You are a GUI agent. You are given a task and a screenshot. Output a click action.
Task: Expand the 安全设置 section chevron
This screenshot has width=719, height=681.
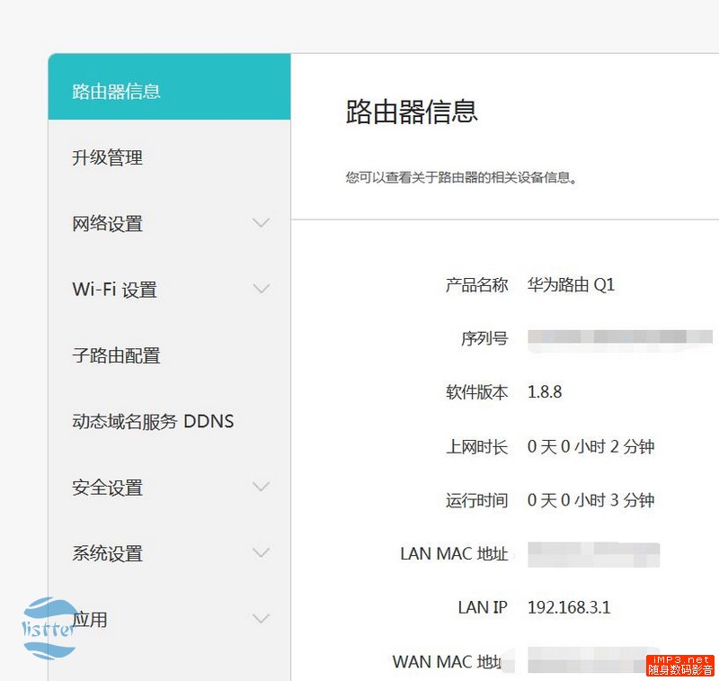point(261,487)
